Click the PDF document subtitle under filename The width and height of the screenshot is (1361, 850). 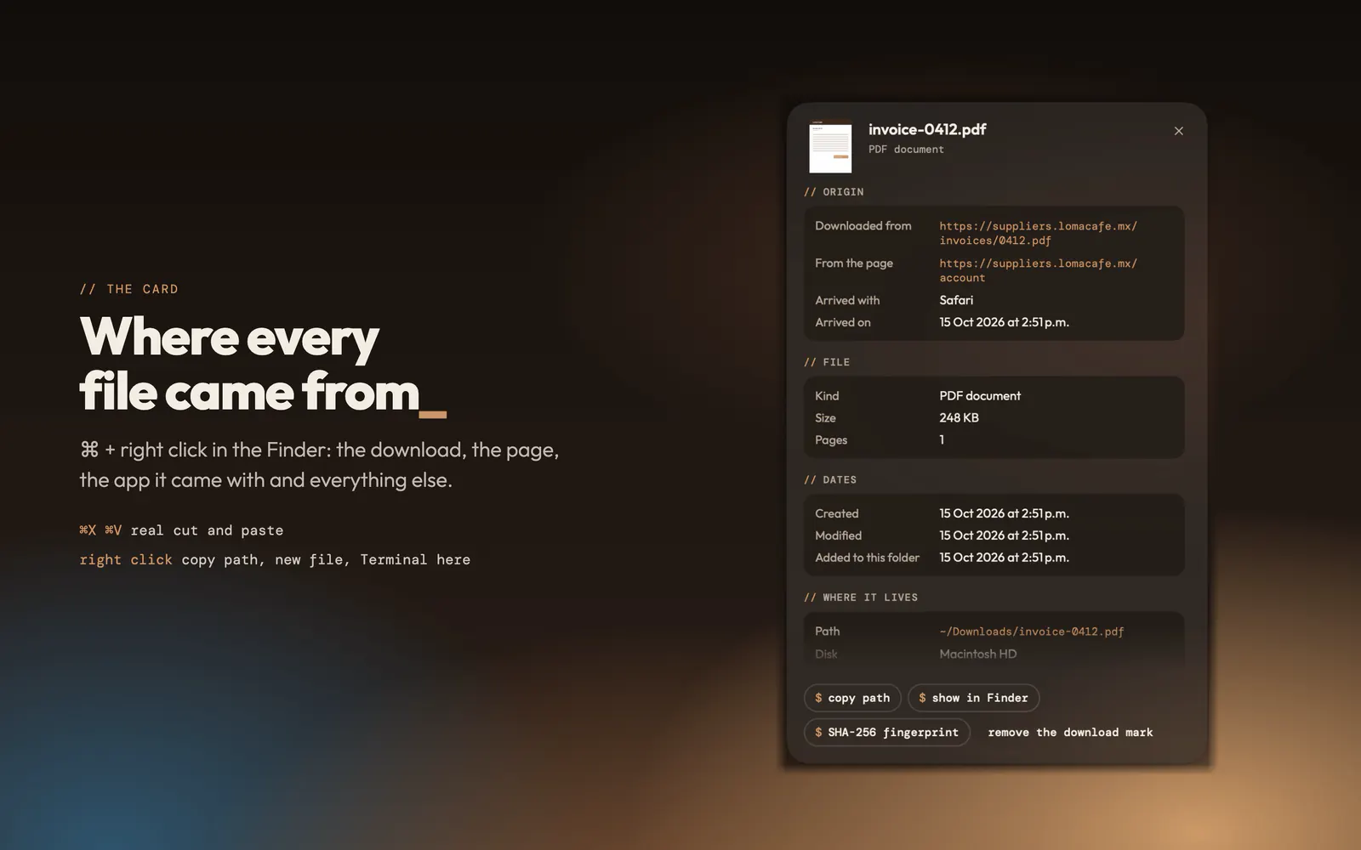pos(906,150)
